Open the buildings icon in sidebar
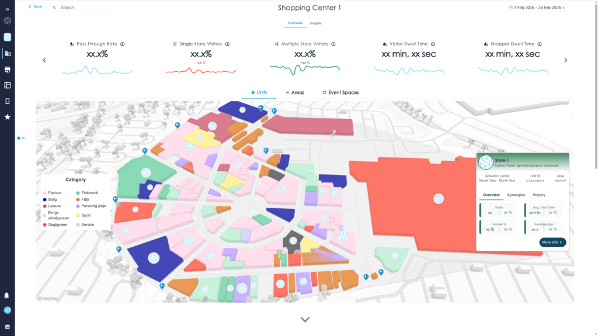Image resolution: width=598 pixels, height=336 pixels. [8, 54]
